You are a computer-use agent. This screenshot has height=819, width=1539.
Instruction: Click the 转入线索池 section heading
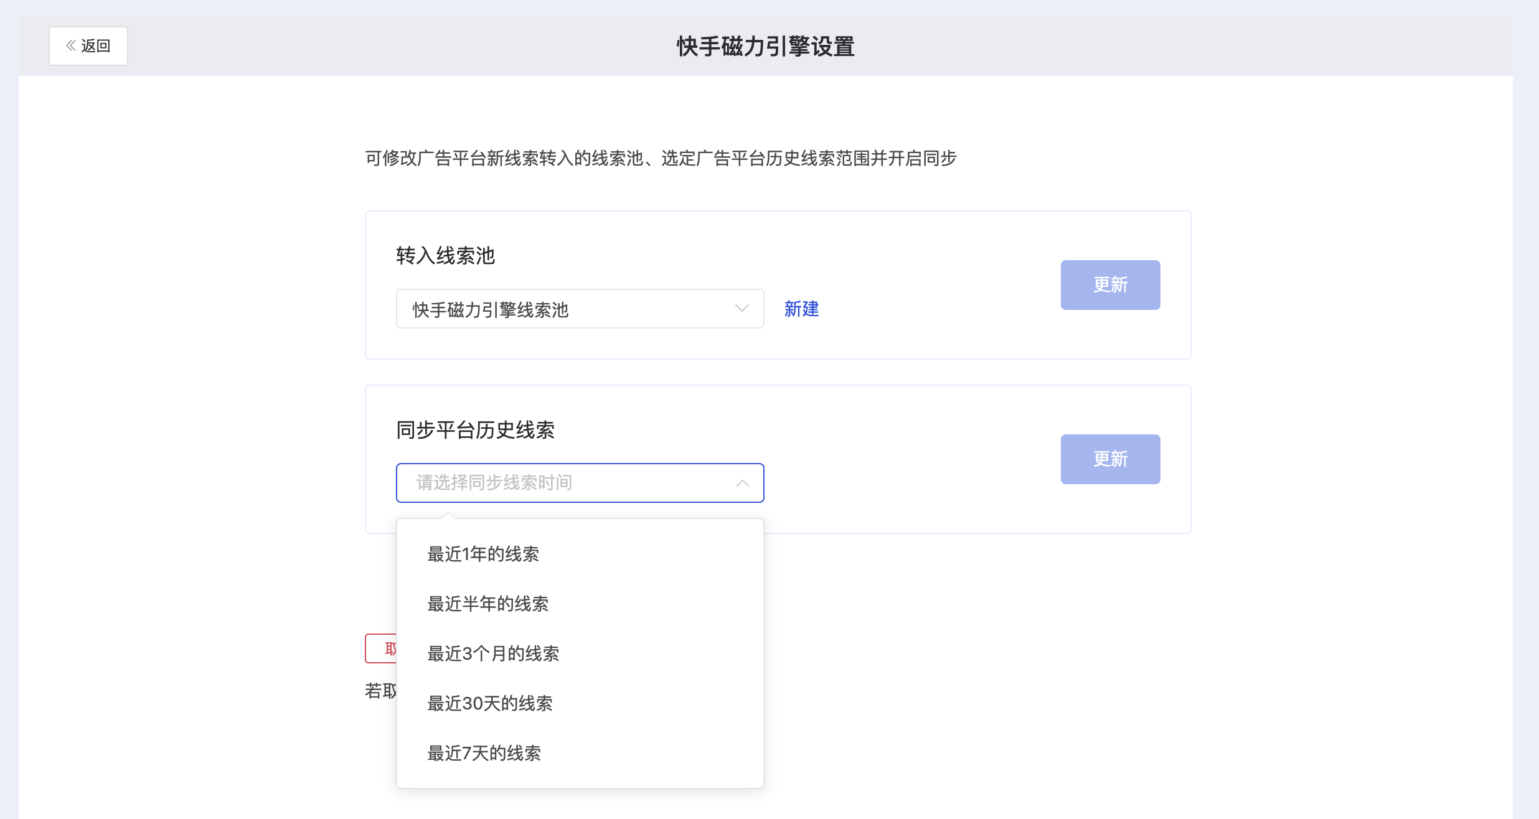(445, 256)
